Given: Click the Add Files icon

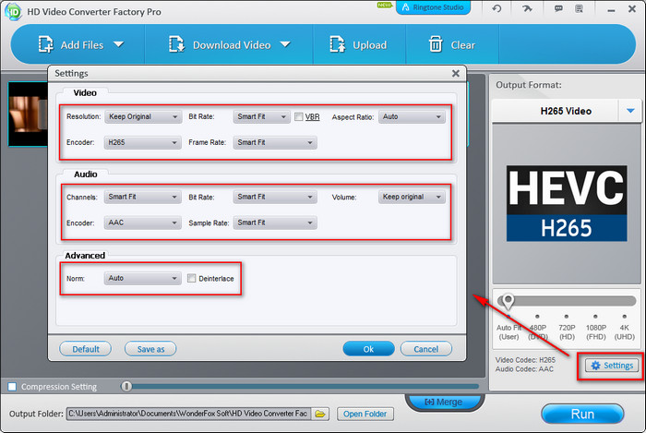Looking at the screenshot, I should (x=46, y=44).
